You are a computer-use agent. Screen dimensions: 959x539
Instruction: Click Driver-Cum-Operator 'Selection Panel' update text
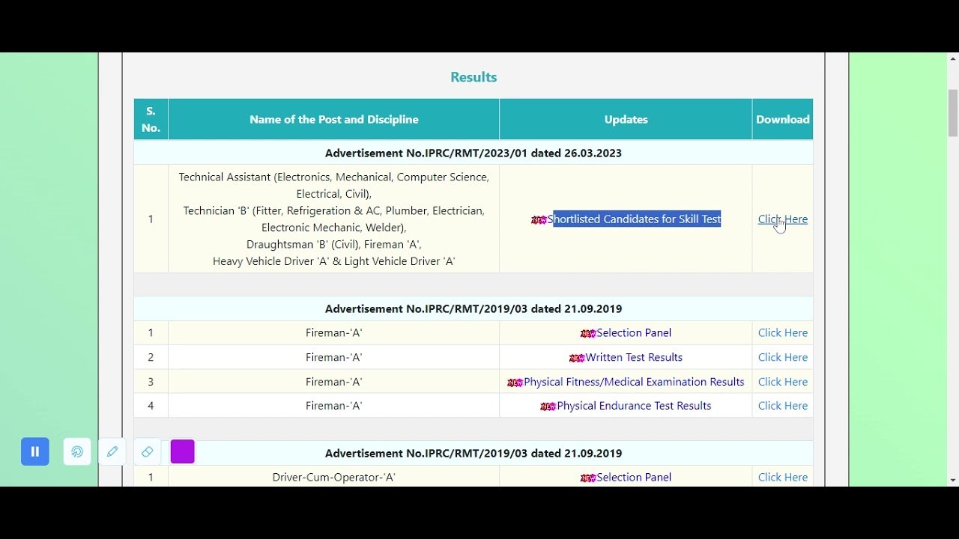point(634,478)
